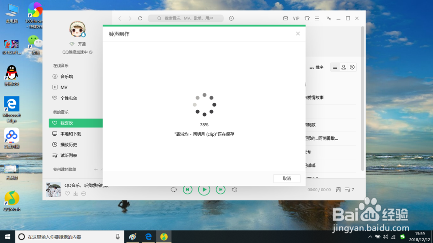Open Microsoft Edge desktop shortcut
The width and height of the screenshot is (433, 243).
(12, 109)
